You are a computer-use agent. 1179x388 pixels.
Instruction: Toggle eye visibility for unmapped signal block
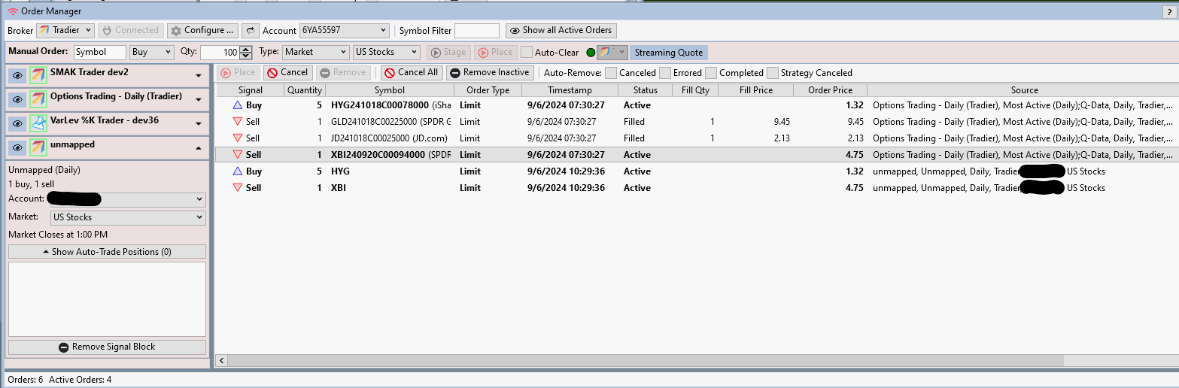pyautogui.click(x=17, y=148)
